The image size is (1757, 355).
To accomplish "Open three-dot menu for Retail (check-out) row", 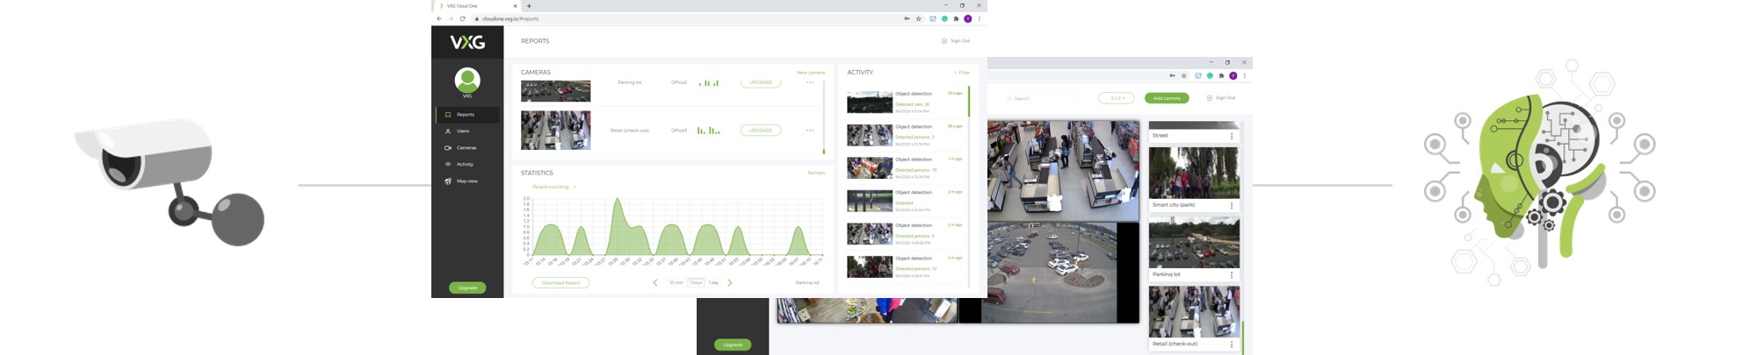I will [810, 131].
